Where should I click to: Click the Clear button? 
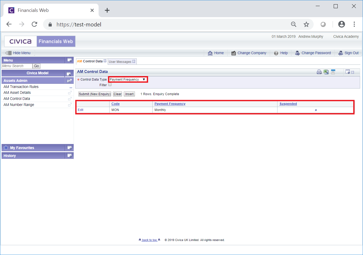(117, 94)
